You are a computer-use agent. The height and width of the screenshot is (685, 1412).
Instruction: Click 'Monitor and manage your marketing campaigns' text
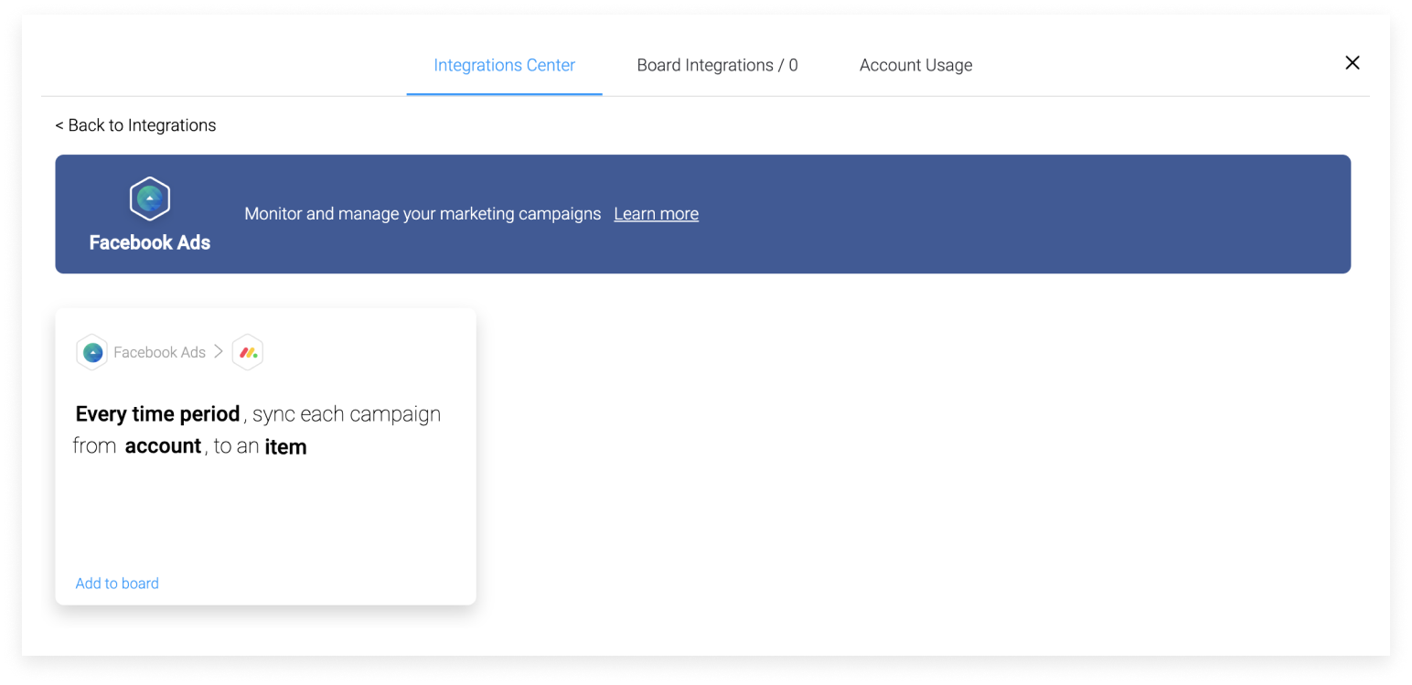coord(423,214)
